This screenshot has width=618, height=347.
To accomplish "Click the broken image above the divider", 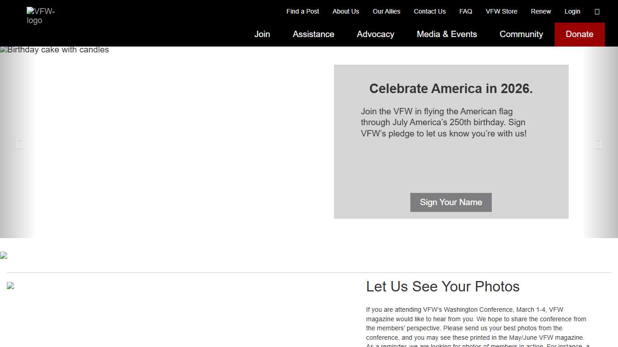I will click(4, 256).
